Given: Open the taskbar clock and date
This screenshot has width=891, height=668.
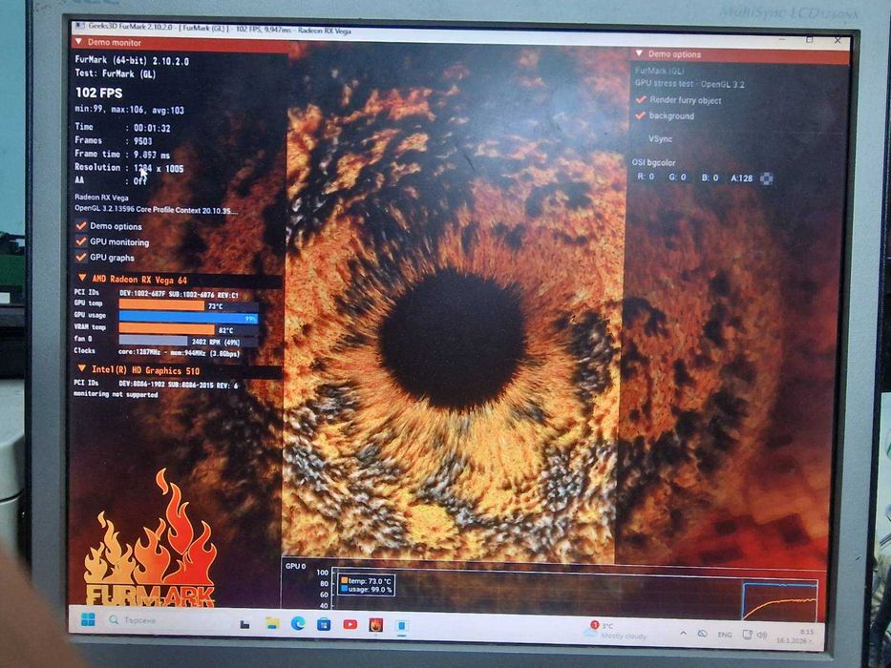Looking at the screenshot, I should point(796,637).
